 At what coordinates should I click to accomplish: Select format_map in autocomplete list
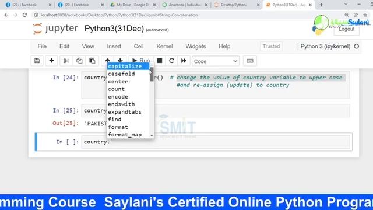click(128, 135)
